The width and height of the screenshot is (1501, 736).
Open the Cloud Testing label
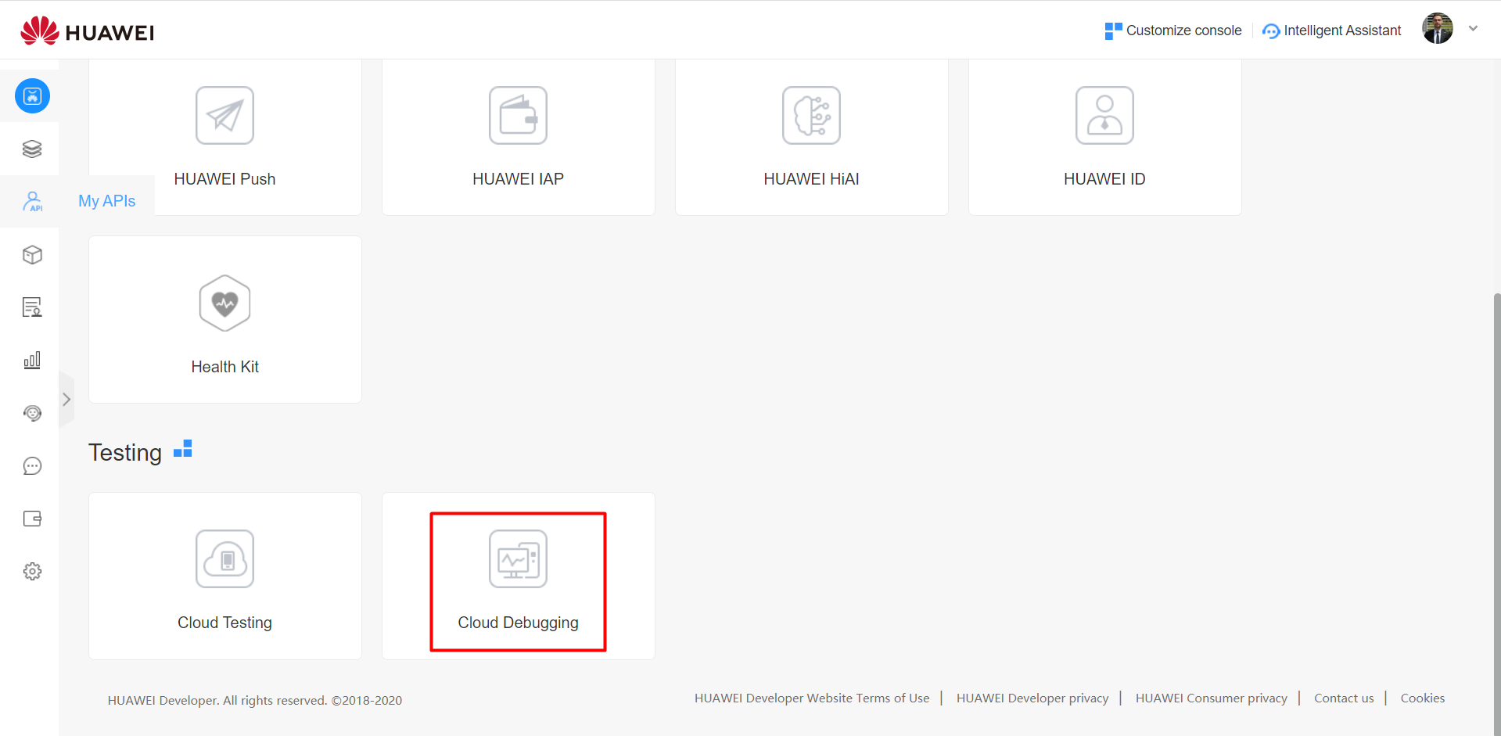tap(224, 623)
